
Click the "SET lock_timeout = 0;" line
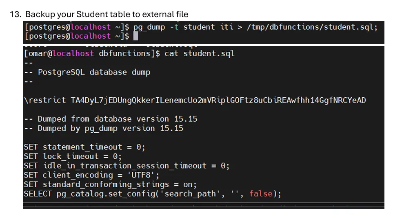tap(73, 156)
